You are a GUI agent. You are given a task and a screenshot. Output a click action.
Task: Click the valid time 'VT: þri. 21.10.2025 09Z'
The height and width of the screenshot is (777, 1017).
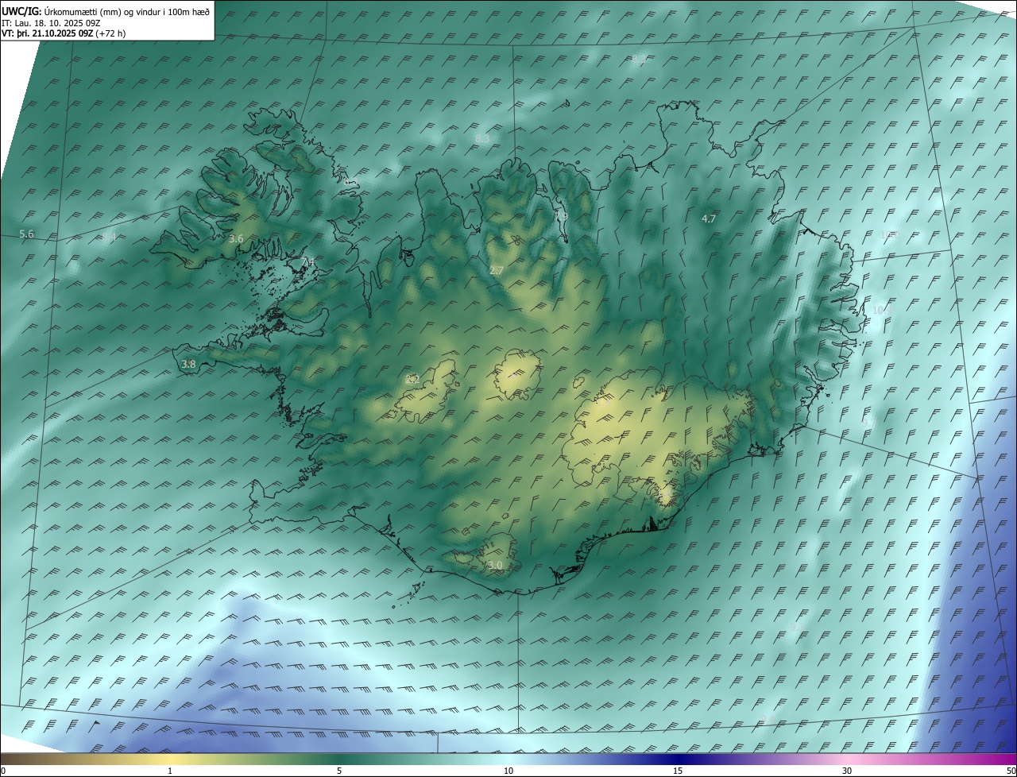(48, 33)
